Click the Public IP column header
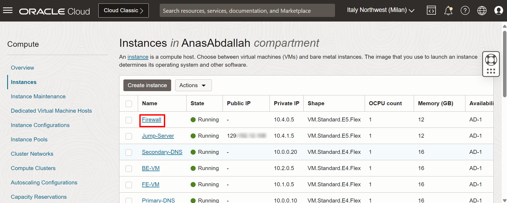 (239, 103)
